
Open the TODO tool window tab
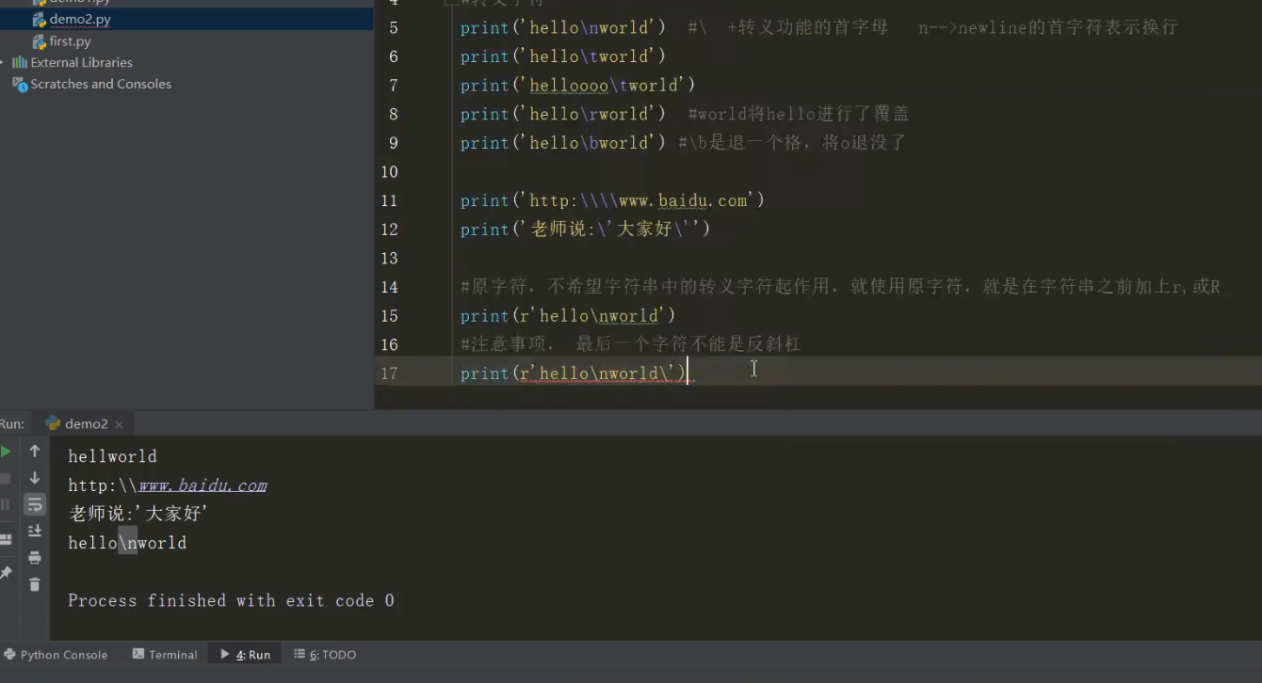pyautogui.click(x=325, y=654)
